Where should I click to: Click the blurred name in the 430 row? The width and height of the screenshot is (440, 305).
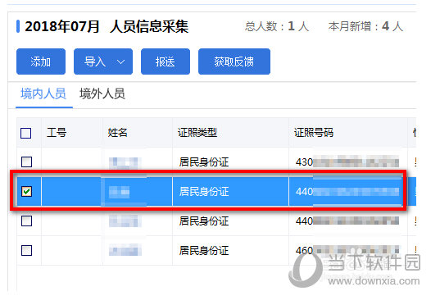tap(125, 162)
